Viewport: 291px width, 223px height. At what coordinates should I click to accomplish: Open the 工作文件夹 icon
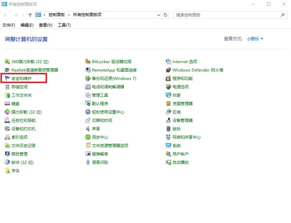point(7,95)
